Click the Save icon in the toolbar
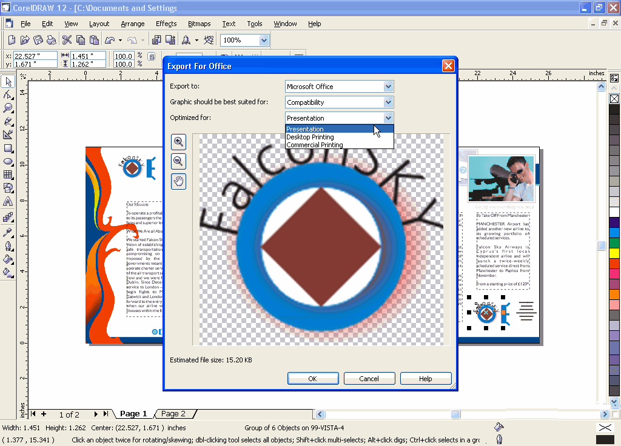The image size is (621, 446). [38, 40]
